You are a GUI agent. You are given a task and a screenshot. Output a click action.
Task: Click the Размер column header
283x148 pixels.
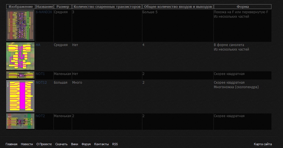(x=62, y=6)
